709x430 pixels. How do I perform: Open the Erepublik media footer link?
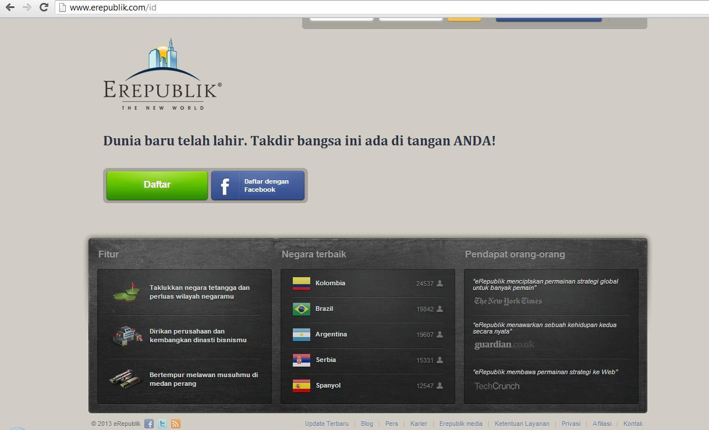[x=461, y=424]
